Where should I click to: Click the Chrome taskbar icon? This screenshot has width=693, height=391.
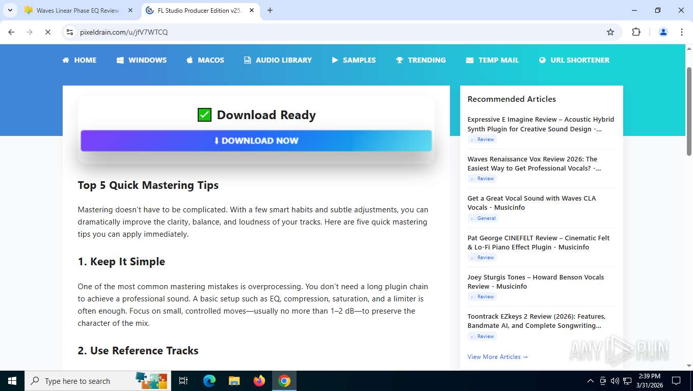tap(284, 381)
